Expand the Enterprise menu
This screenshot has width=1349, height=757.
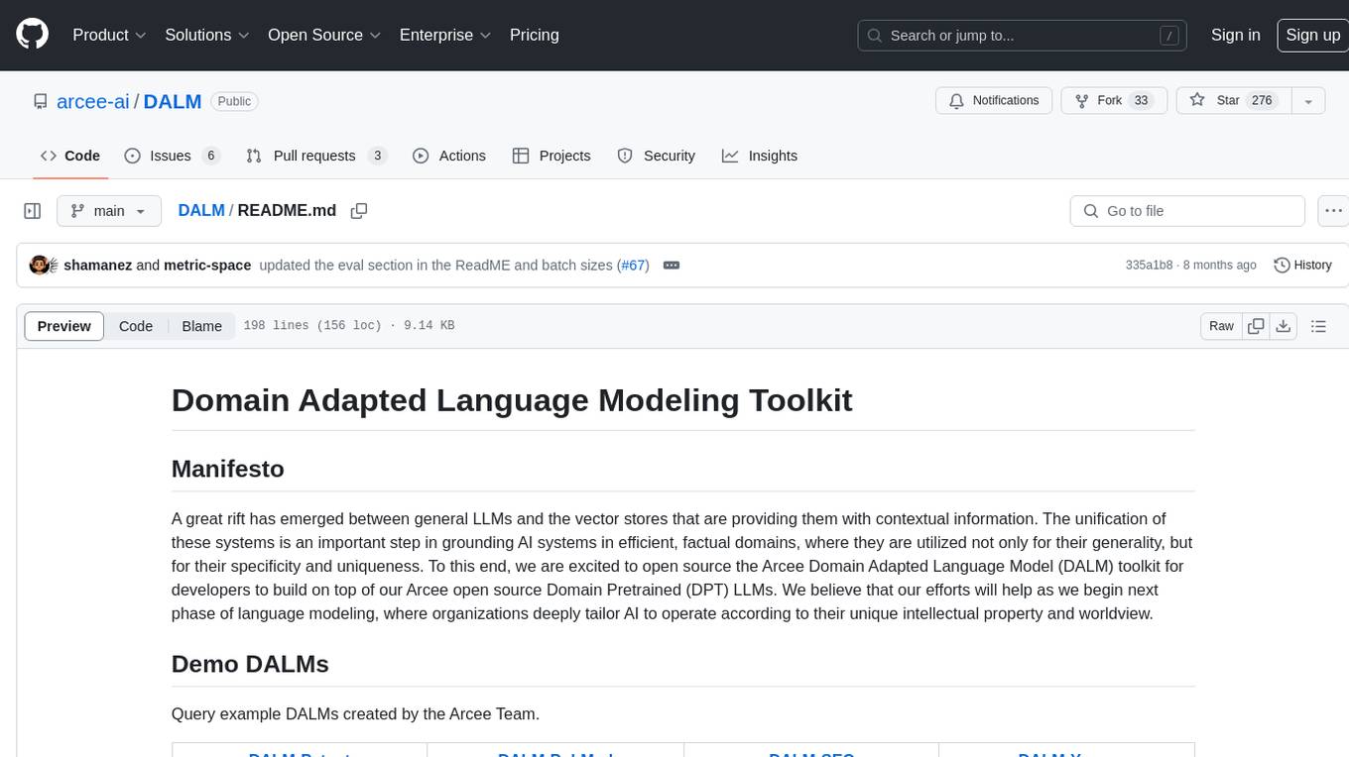pyautogui.click(x=445, y=35)
